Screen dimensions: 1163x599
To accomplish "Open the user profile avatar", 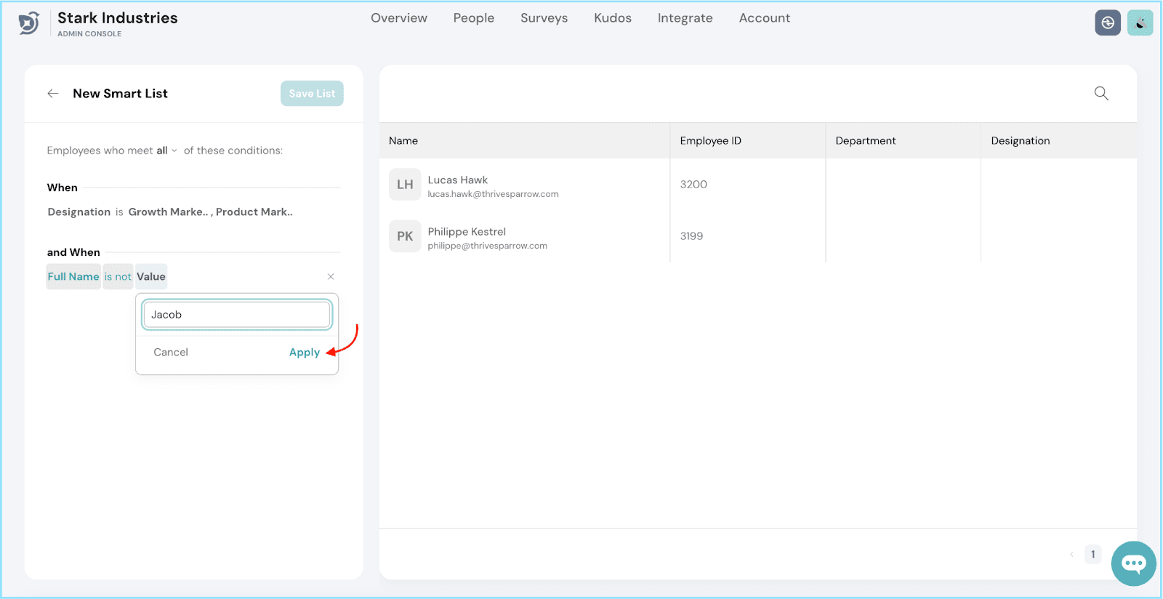I will [x=1139, y=23].
